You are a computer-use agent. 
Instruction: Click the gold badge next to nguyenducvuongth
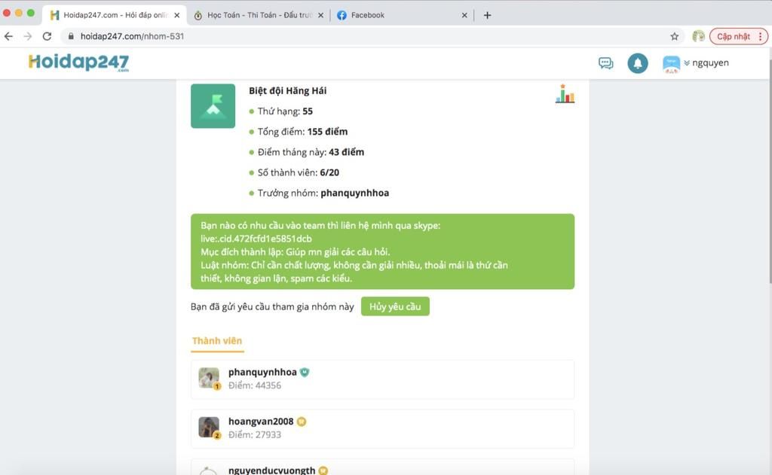[x=323, y=470]
